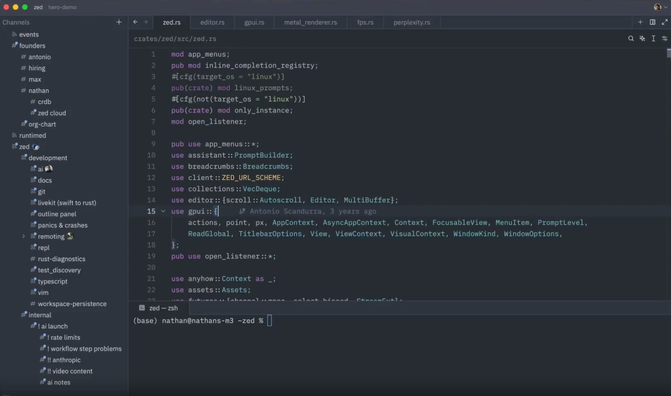Open the user avatar dropdown menu

point(661,7)
